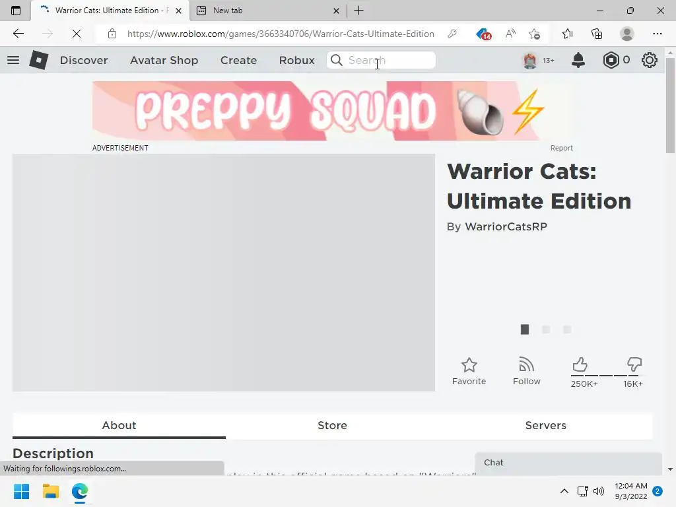Click the page vertical scrollbar thumb
The width and height of the screenshot is (676, 507).
(670, 105)
